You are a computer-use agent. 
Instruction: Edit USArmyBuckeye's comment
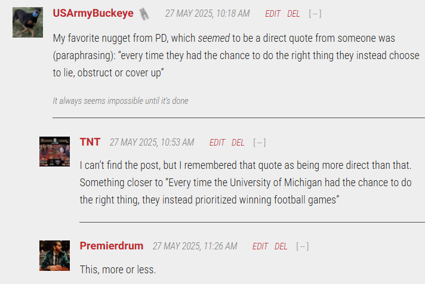(272, 14)
